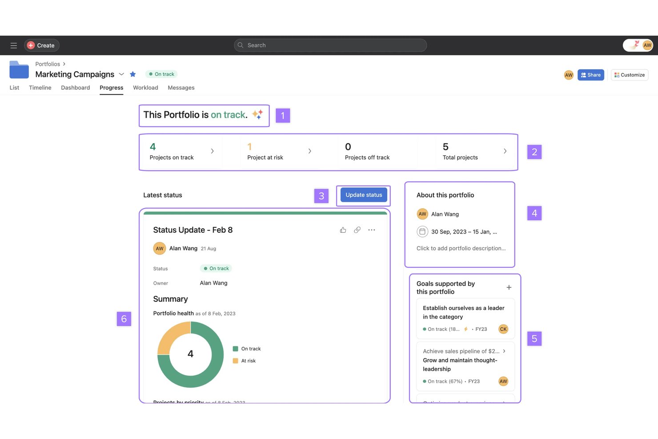Expand the 1 Project at risk chevron
This screenshot has height=439, width=658.
tap(310, 151)
